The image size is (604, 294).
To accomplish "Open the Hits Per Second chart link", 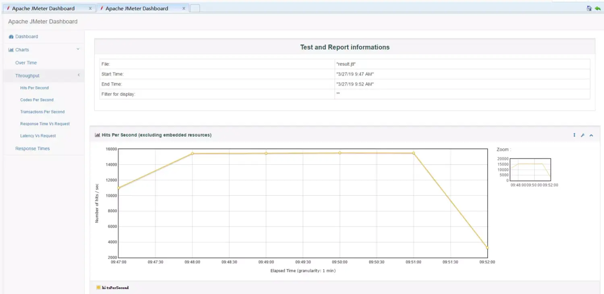I will [34, 88].
